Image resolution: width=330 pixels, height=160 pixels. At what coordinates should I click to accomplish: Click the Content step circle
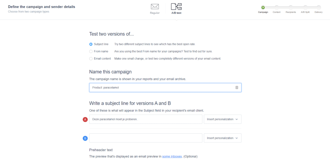point(276,8)
